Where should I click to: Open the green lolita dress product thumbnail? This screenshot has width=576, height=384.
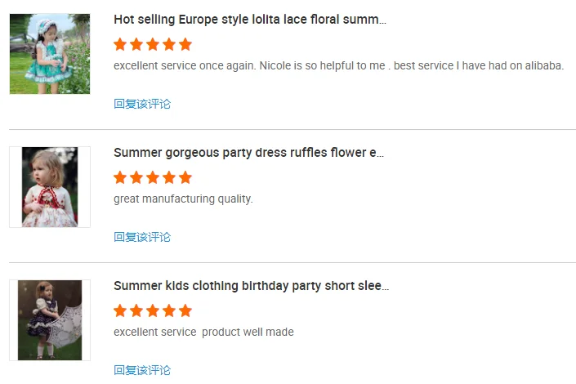tap(50, 54)
